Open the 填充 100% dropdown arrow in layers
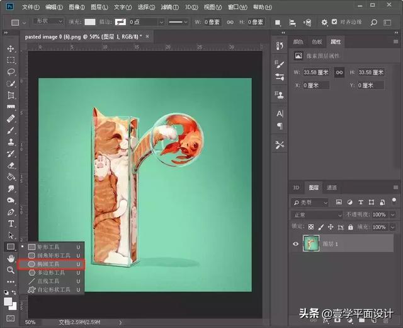This screenshot has width=403, height=328. point(393,227)
